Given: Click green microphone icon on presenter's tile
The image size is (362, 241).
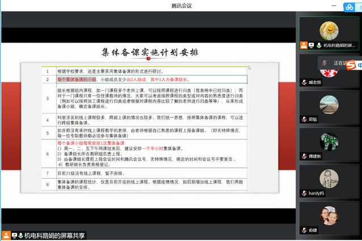Looking at the screenshot, I should click(x=319, y=45).
